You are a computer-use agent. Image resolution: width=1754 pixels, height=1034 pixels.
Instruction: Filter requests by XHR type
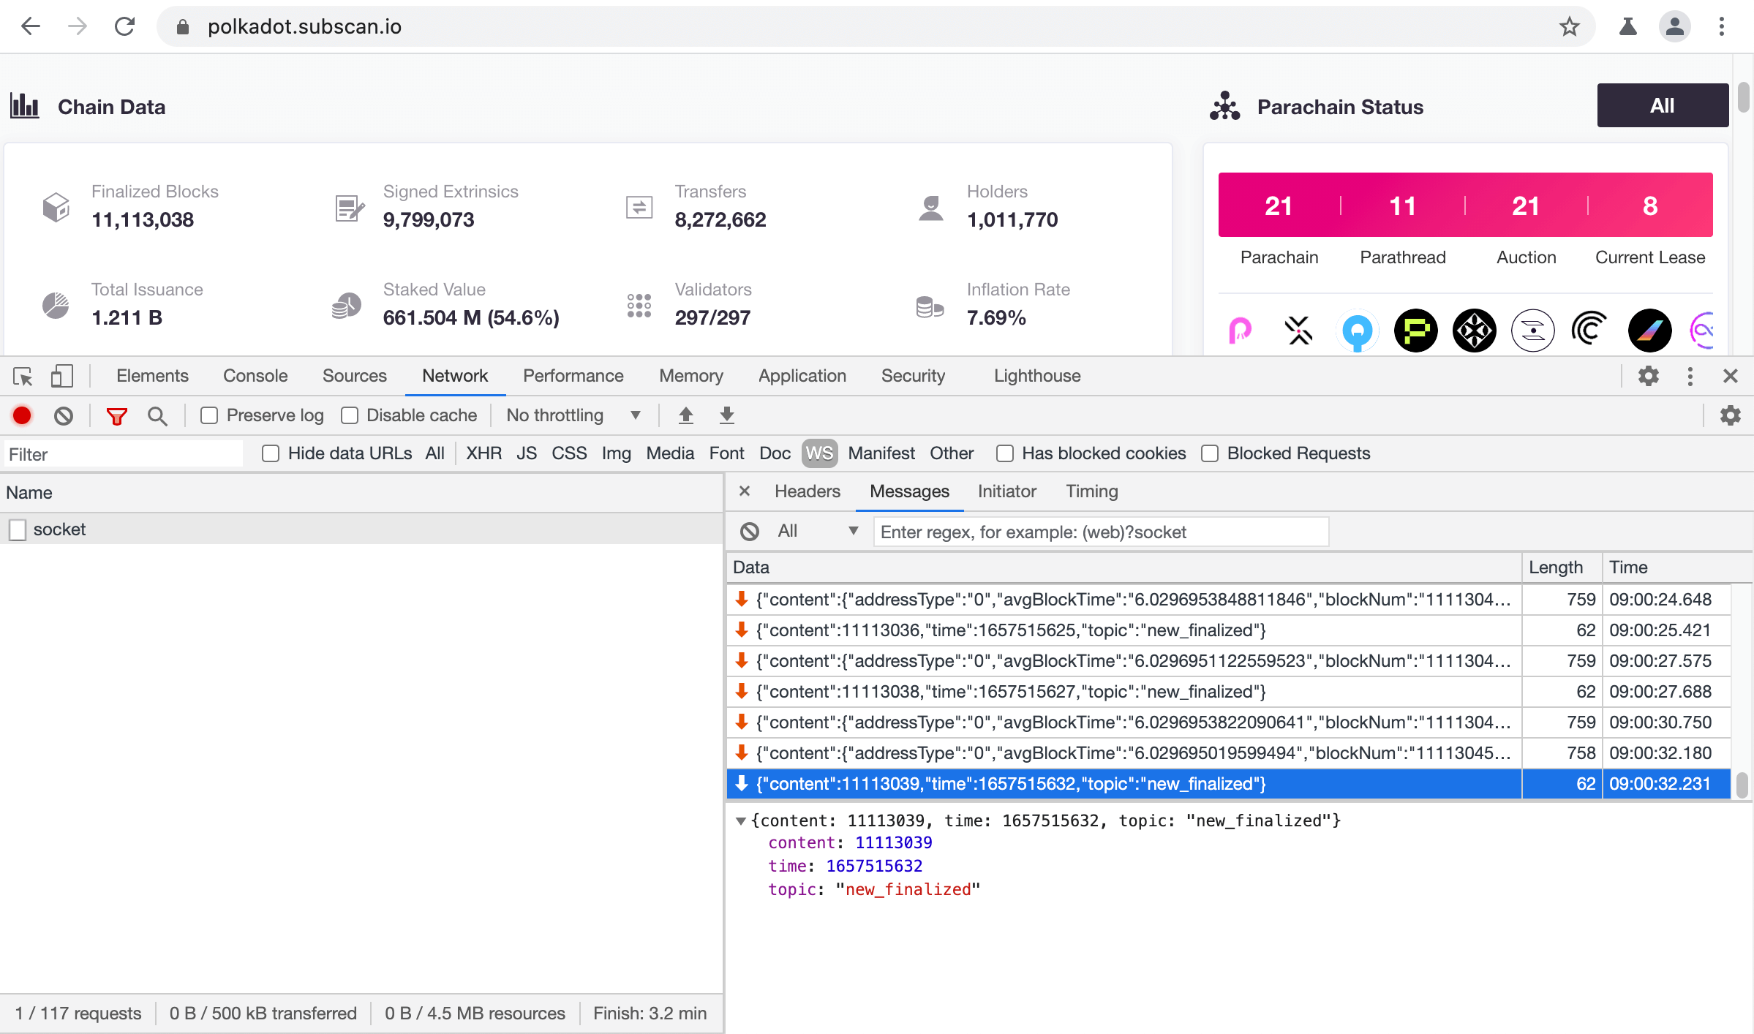pyautogui.click(x=483, y=453)
